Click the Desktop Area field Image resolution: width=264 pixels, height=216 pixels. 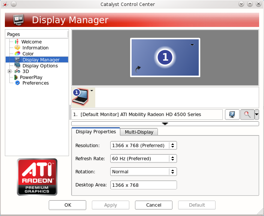(x=143, y=185)
